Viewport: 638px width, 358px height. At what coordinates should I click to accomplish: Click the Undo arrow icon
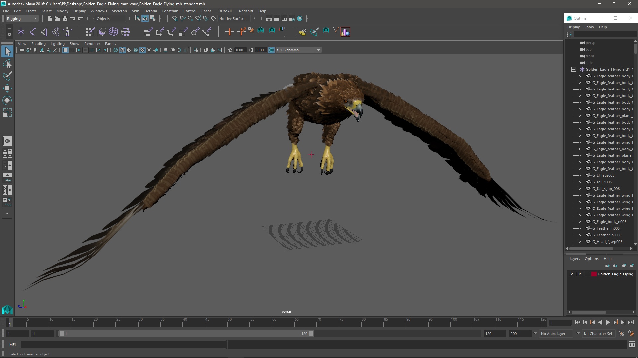(73, 19)
